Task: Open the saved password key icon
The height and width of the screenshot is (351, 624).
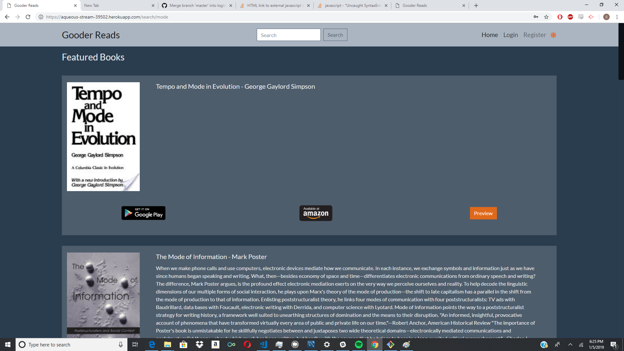Action: 536,17
